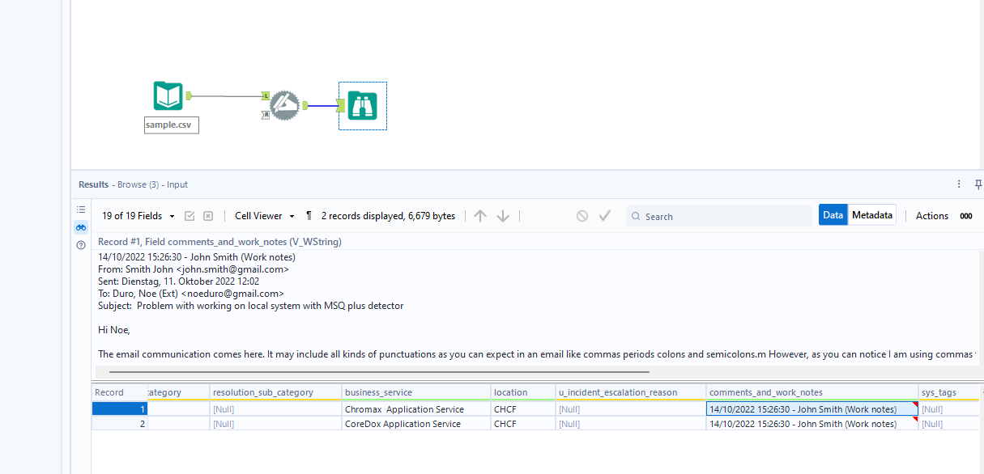Click the deselect-all checkbox icon in toolbar
This screenshot has width=984, height=474.
(208, 215)
